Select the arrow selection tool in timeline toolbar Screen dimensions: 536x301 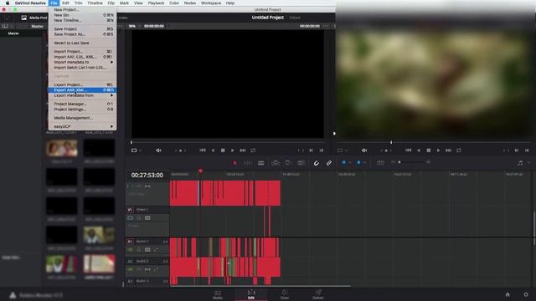pyautogui.click(x=234, y=163)
